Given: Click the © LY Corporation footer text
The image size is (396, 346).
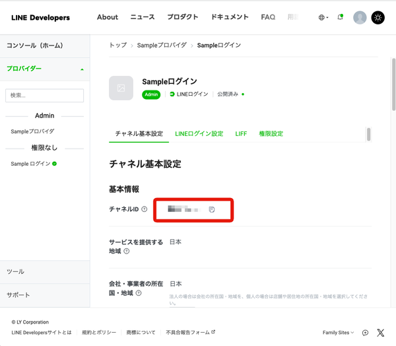Looking at the screenshot, I should (x=30, y=322).
